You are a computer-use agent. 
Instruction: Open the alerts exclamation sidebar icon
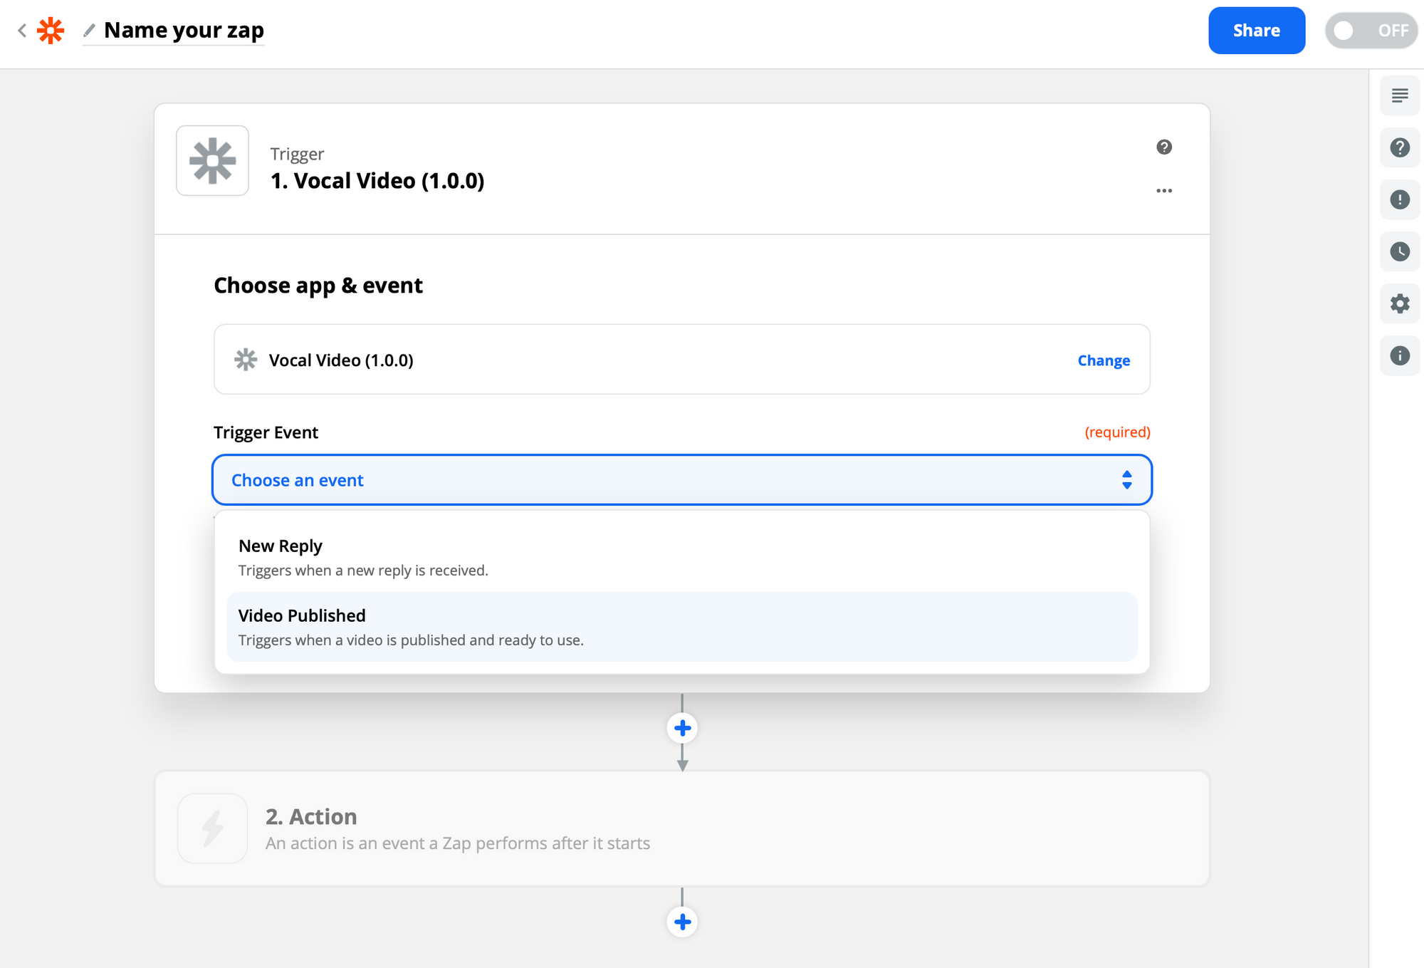click(1399, 199)
